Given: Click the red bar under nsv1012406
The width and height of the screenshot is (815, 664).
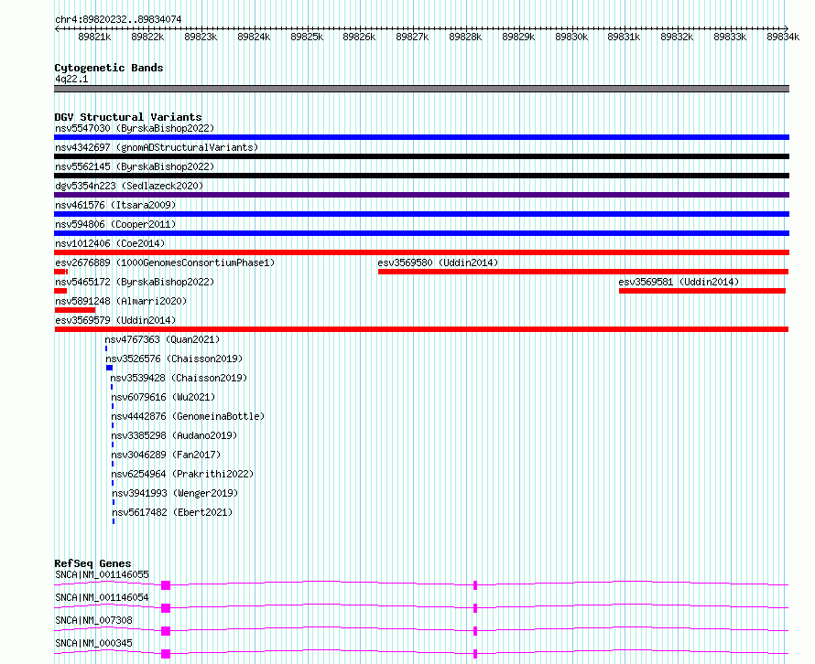Looking at the screenshot, I should tap(421, 252).
